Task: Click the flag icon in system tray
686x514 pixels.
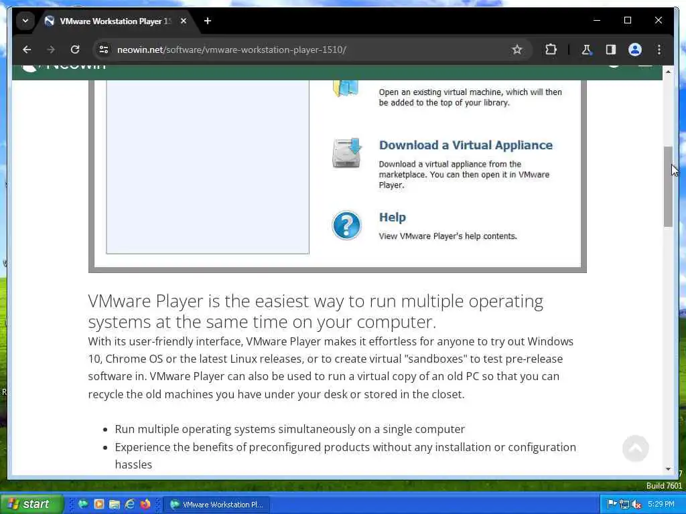Action: pyautogui.click(x=612, y=504)
